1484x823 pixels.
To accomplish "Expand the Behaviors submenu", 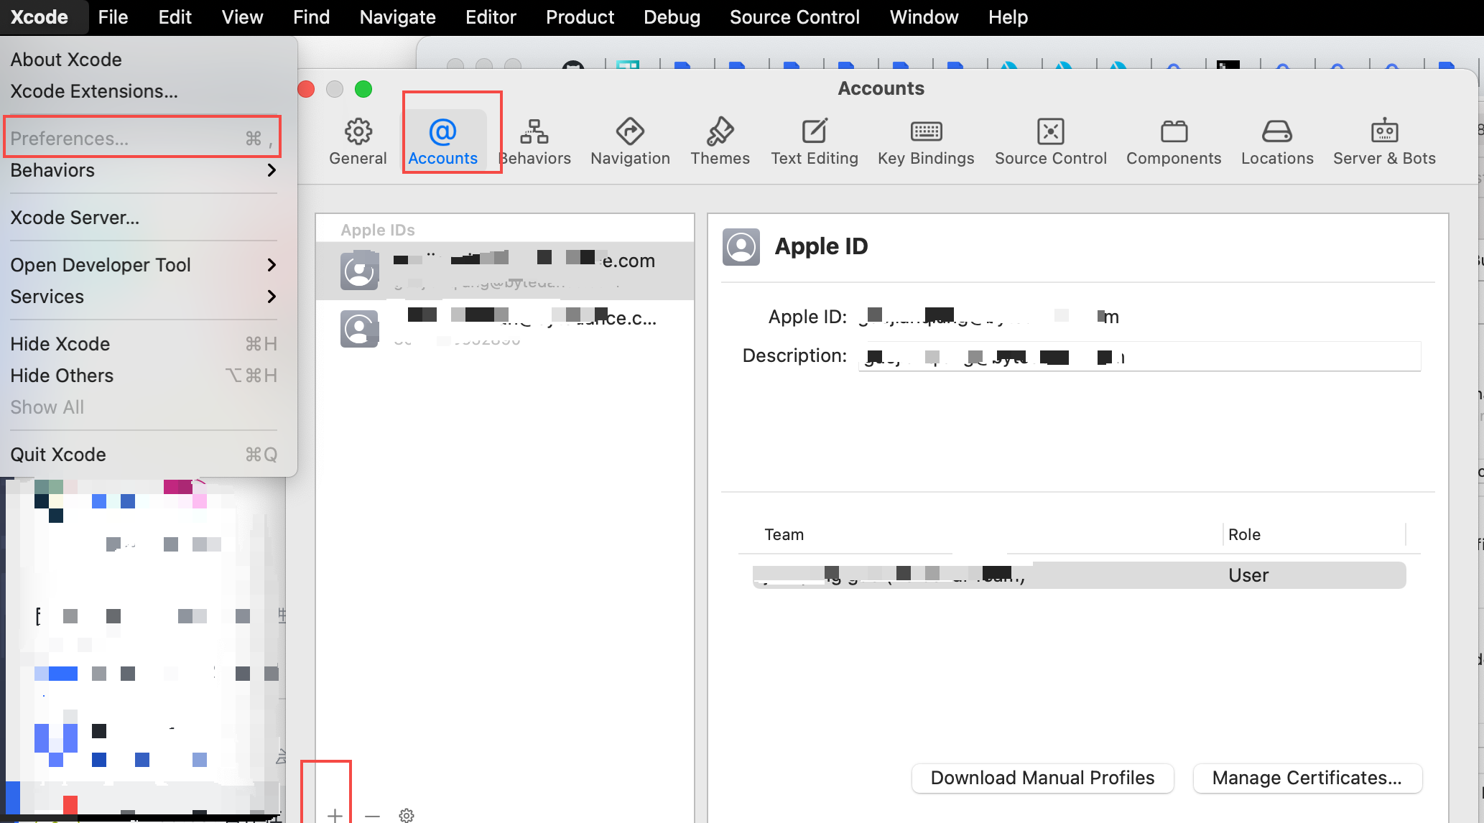I will 144,170.
